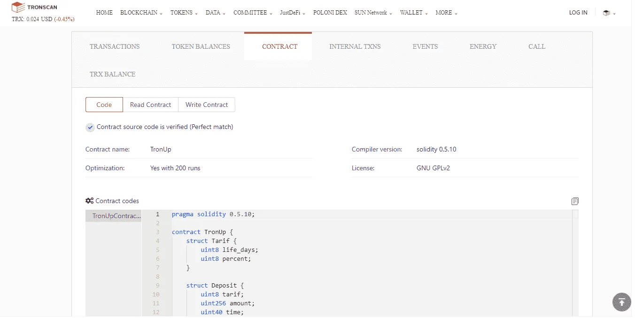
Task: Open the ENERGY tab
Action: tap(483, 46)
